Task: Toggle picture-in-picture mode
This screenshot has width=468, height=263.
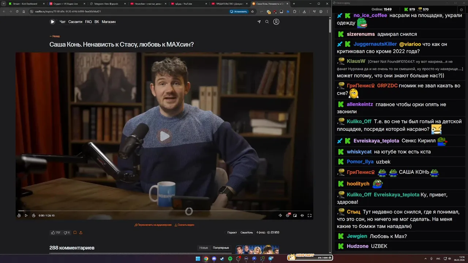Action: pyautogui.click(x=295, y=216)
